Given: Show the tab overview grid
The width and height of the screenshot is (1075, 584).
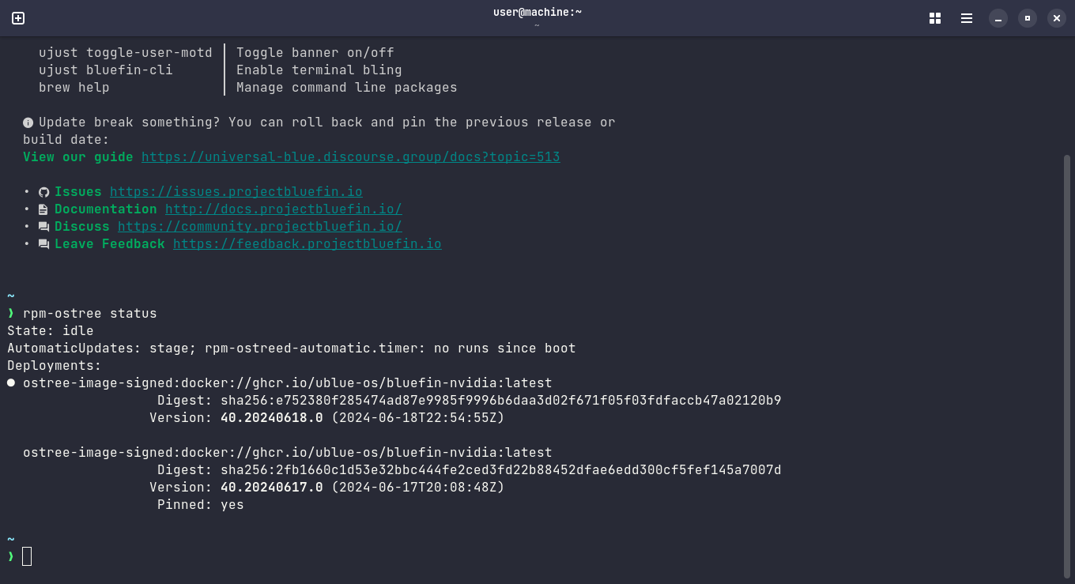Looking at the screenshot, I should click(934, 17).
